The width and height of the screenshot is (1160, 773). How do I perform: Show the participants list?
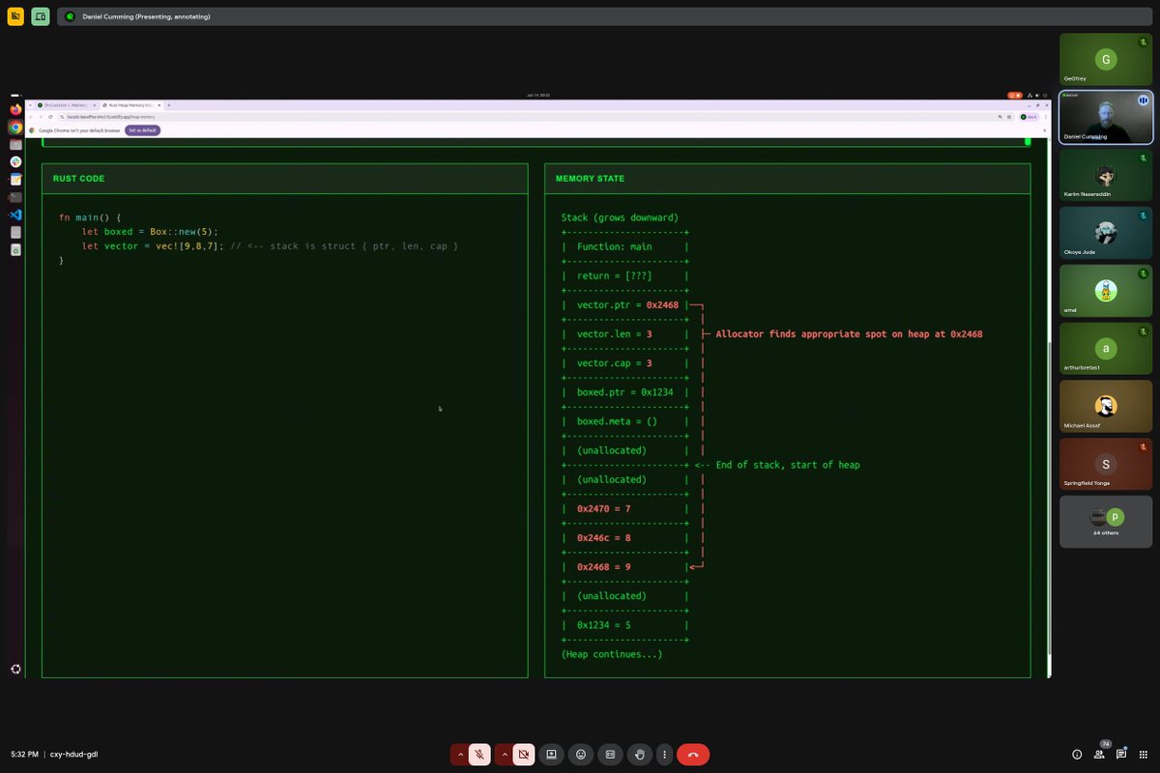1099,754
